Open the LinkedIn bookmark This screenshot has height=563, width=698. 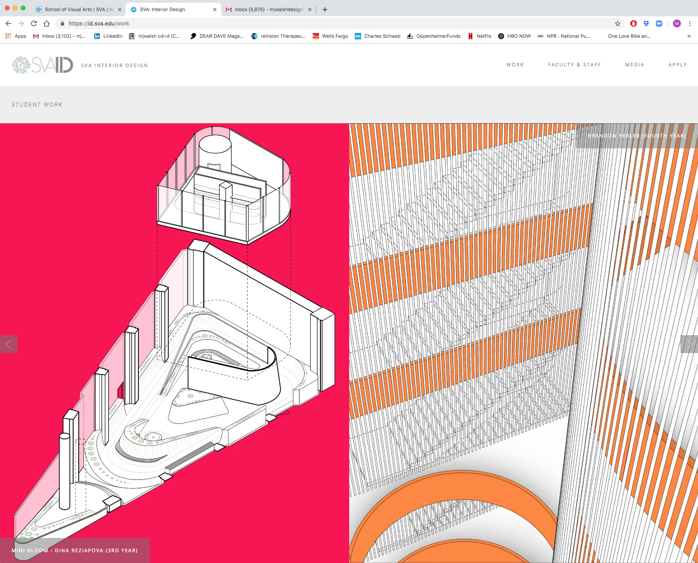[108, 36]
